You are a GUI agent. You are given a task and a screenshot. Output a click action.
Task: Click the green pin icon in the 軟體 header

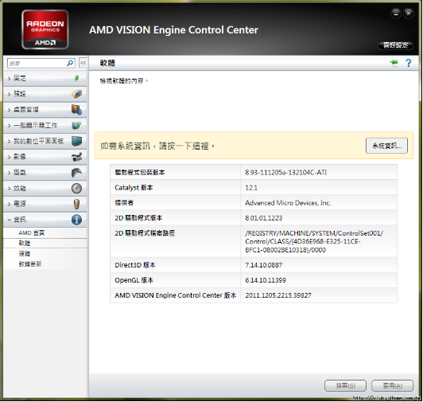394,63
